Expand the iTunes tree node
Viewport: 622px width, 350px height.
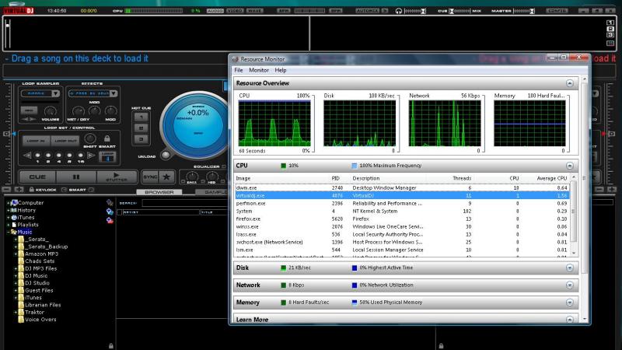point(8,218)
